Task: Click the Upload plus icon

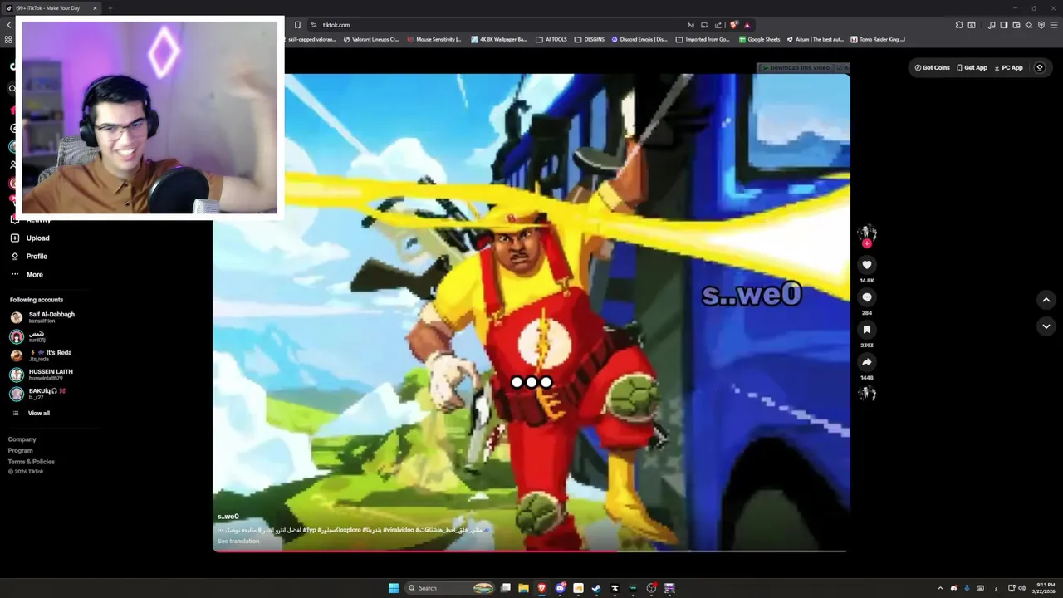Action: click(x=14, y=238)
